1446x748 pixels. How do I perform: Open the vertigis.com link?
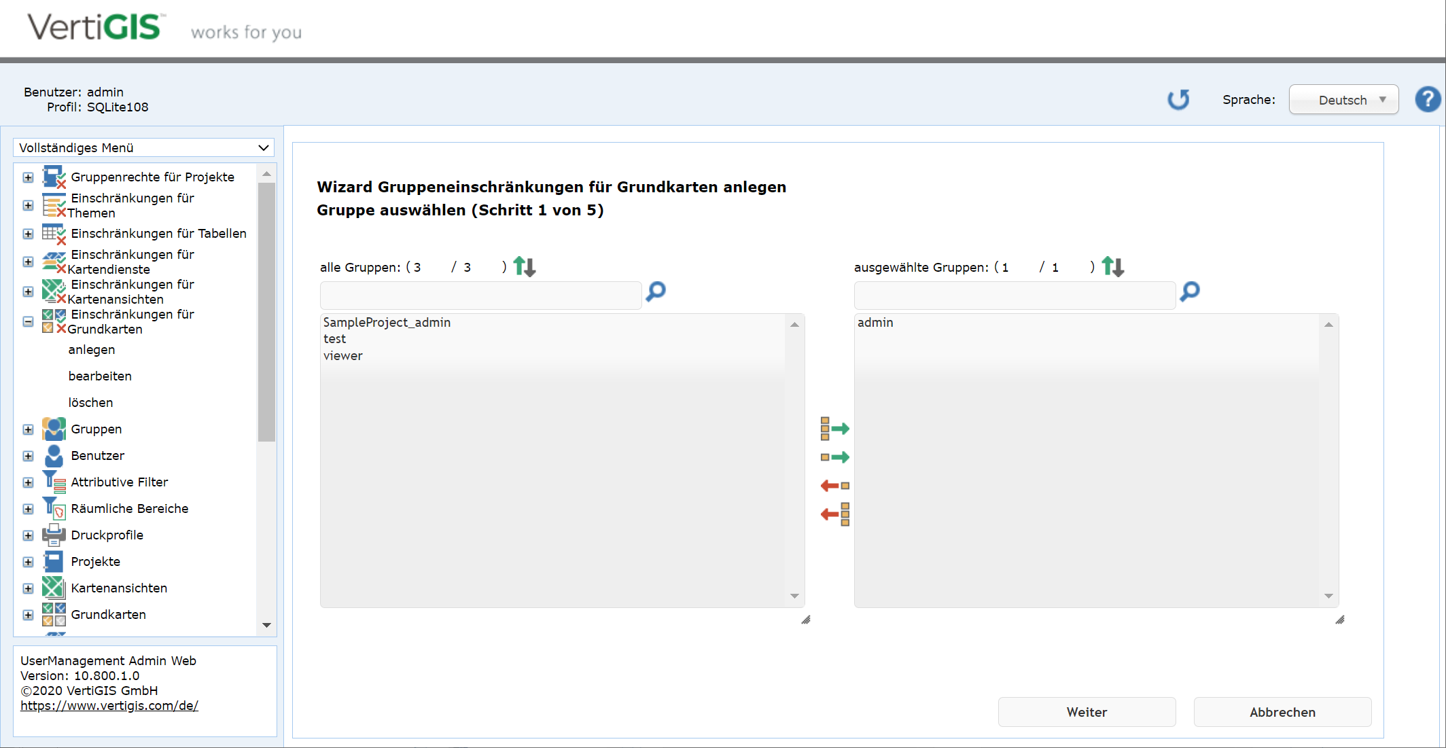[109, 706]
